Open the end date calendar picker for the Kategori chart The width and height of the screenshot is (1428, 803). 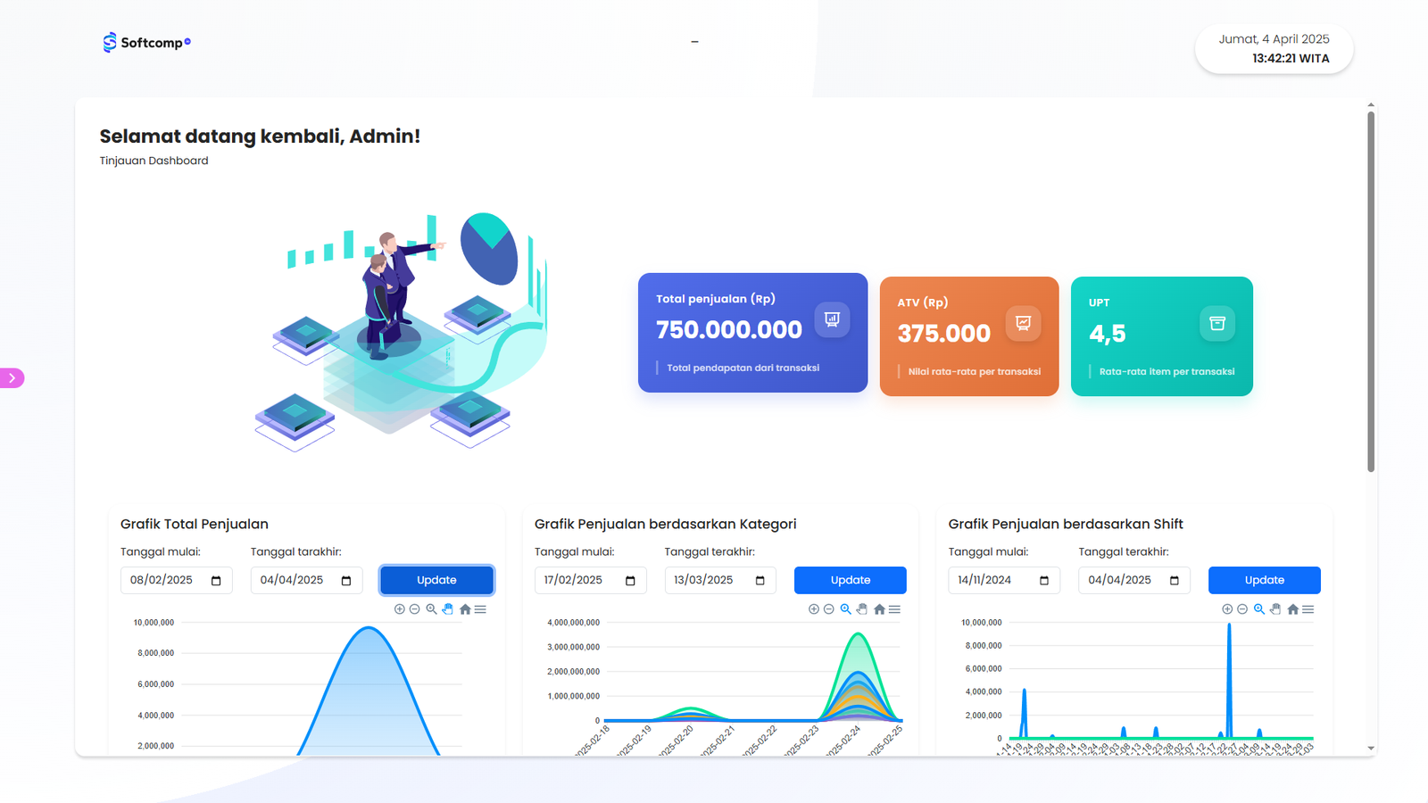coord(760,581)
